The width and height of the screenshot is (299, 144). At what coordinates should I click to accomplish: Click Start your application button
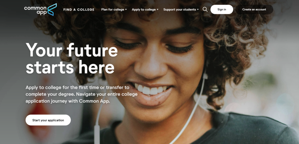48,120
